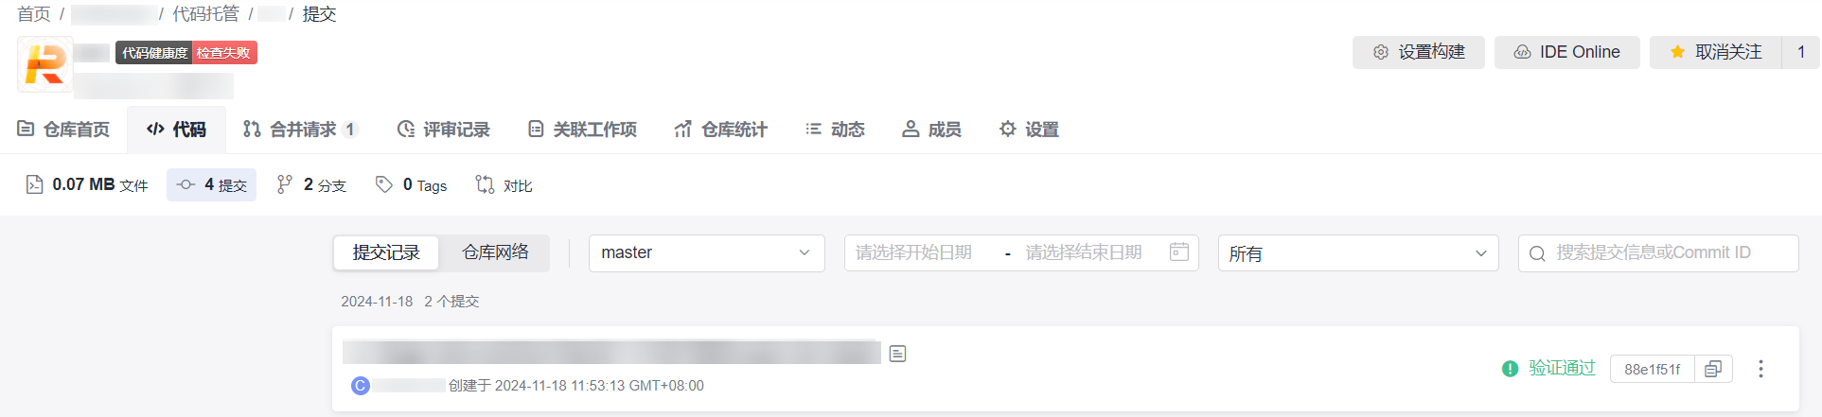Click 代码托管 breadcrumb link
The image size is (1822, 417).
205,14
